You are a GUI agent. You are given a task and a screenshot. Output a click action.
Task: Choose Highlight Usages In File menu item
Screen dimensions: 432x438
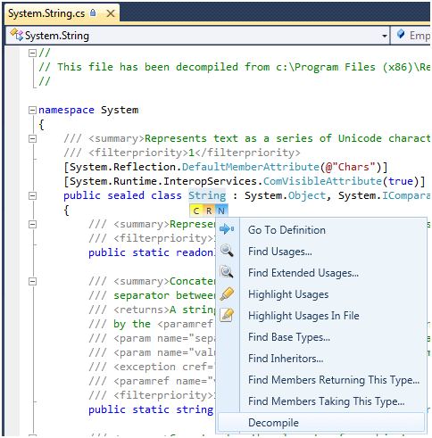[x=321, y=316]
